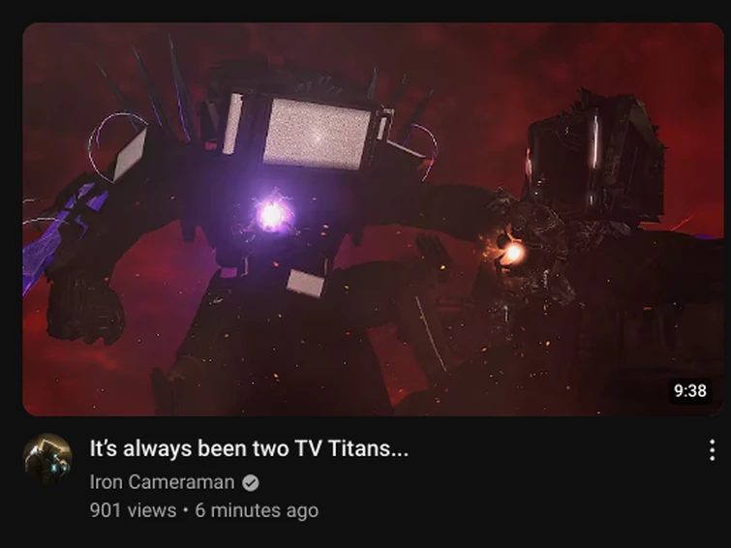Click the "901 views" text
The image size is (731, 548).
coord(133,510)
